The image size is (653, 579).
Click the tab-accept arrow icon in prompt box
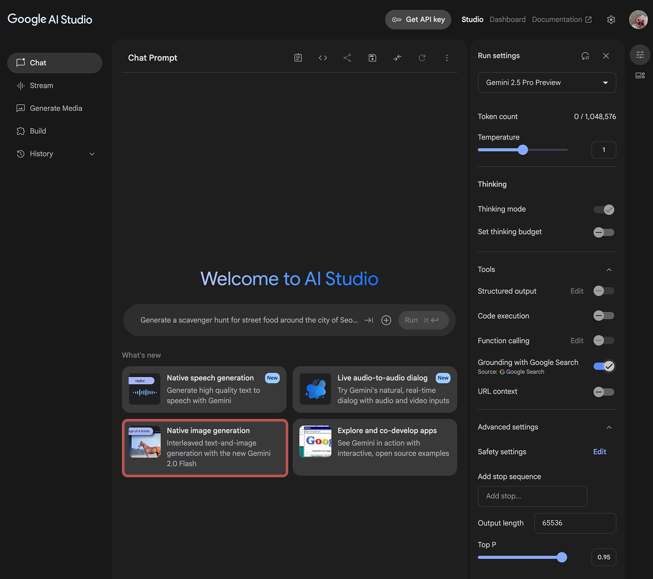pyautogui.click(x=369, y=320)
